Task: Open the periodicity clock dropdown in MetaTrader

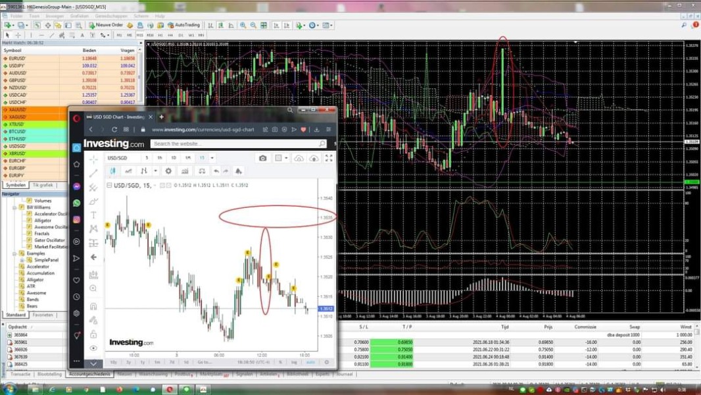Action: tap(314, 26)
